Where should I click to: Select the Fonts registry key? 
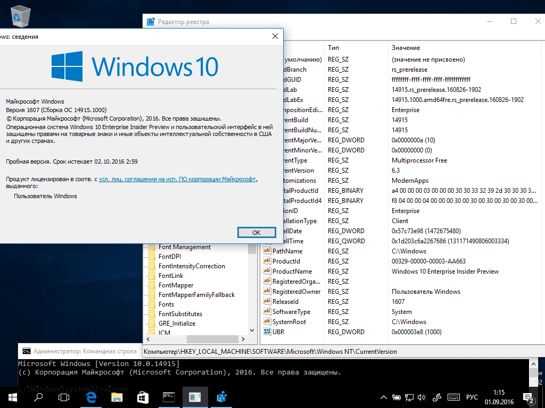click(166, 304)
